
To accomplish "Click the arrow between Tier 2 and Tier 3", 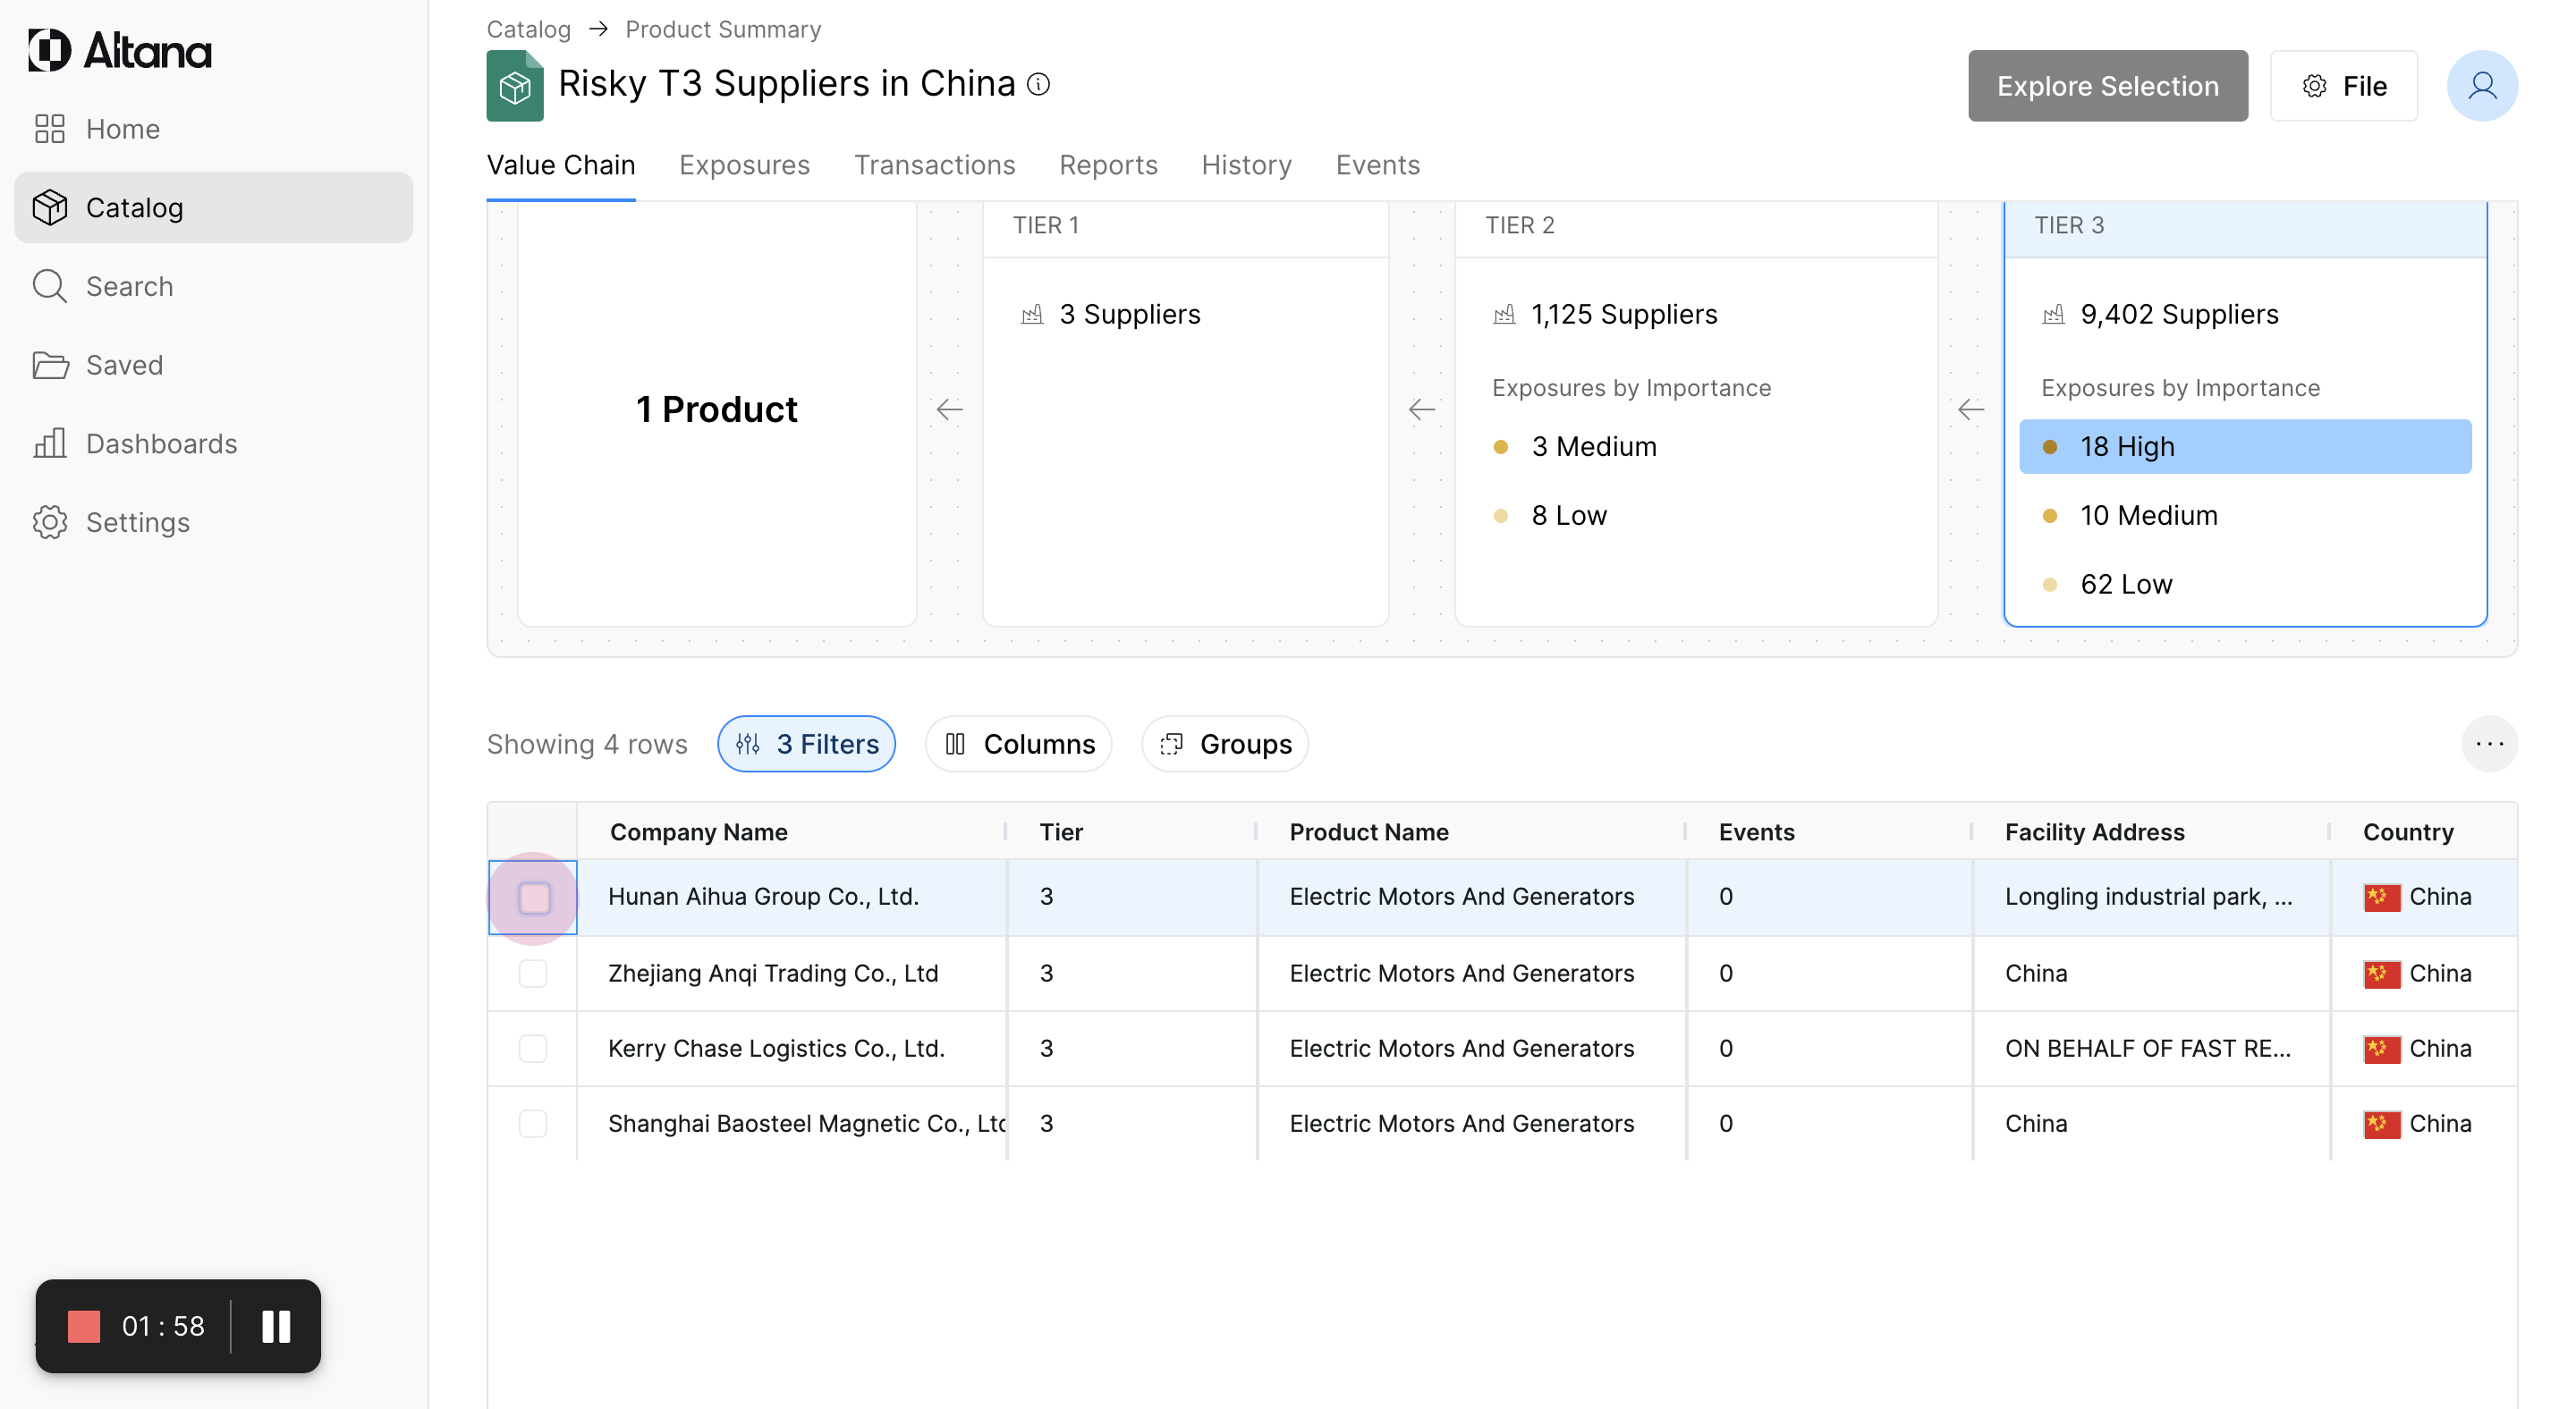I will click(1970, 409).
